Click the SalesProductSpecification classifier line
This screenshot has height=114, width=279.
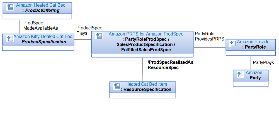click(x=146, y=44)
